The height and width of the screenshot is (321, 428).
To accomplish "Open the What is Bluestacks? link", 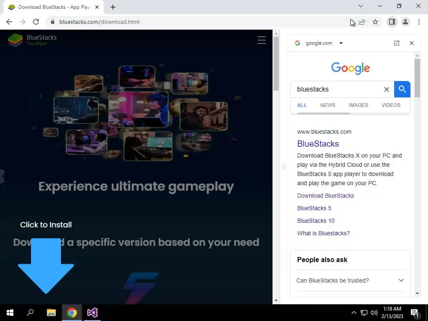I will [x=324, y=233].
